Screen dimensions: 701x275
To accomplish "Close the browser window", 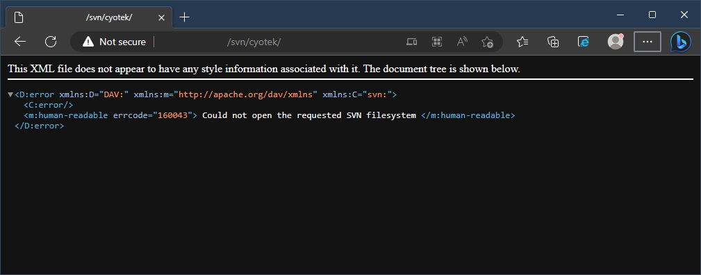I will pos(684,15).
